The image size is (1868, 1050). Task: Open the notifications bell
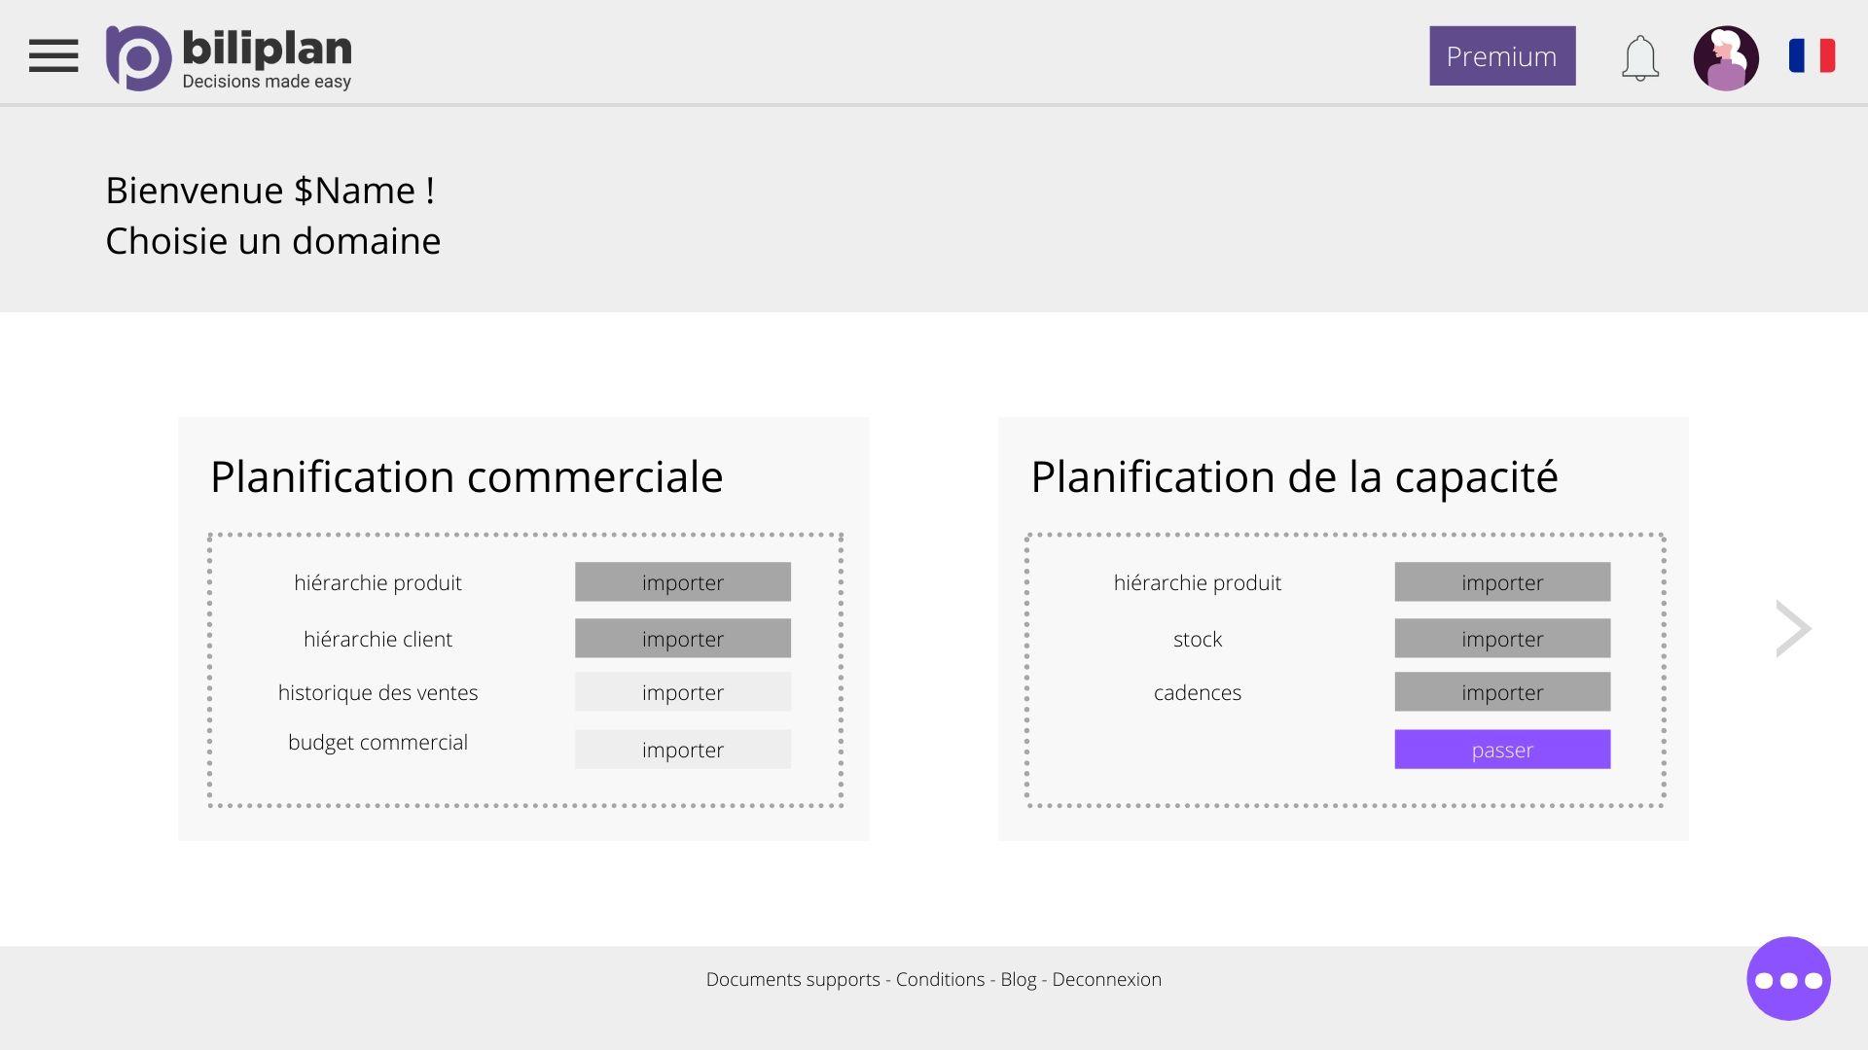click(x=1640, y=58)
